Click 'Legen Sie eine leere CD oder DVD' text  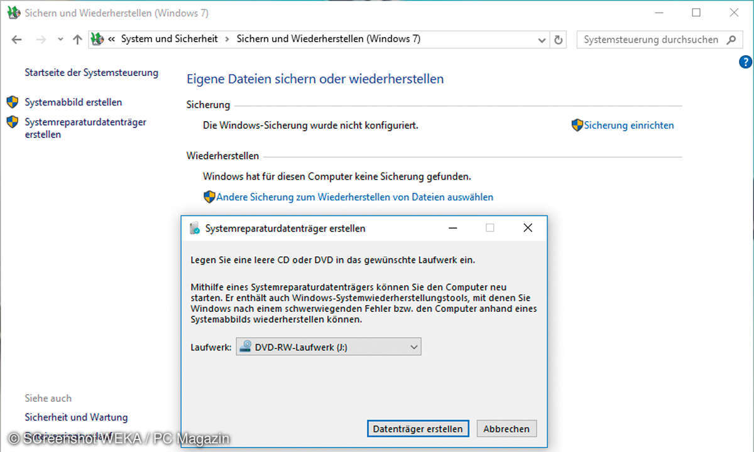click(x=333, y=259)
